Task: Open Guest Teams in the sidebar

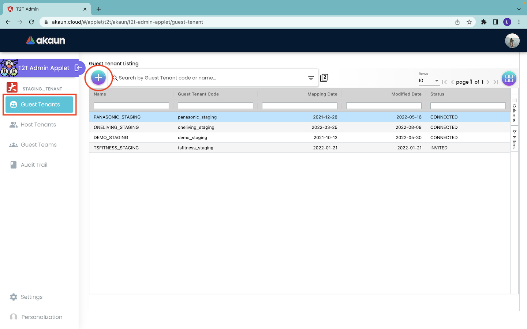Action: (38, 145)
